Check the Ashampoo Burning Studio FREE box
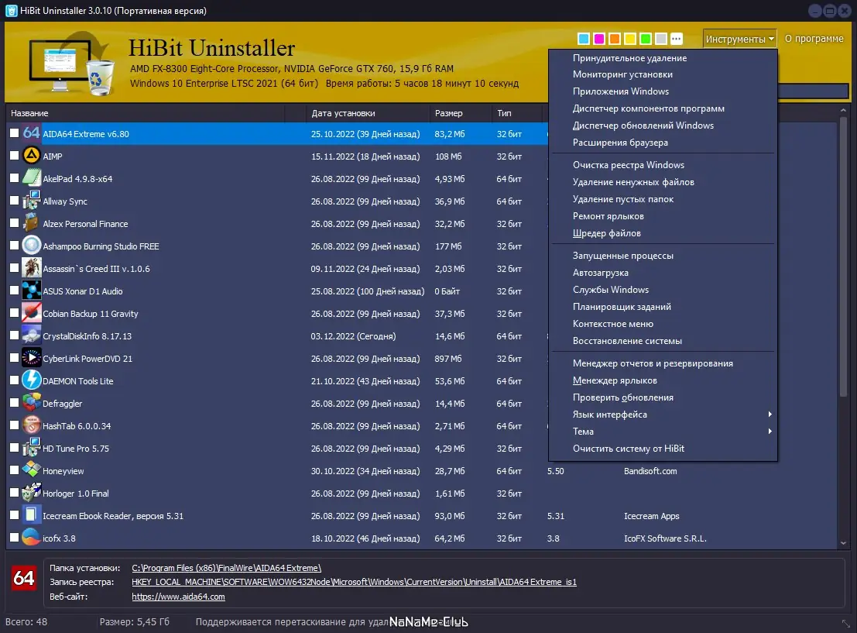Image resolution: width=857 pixels, height=633 pixels. (x=14, y=245)
